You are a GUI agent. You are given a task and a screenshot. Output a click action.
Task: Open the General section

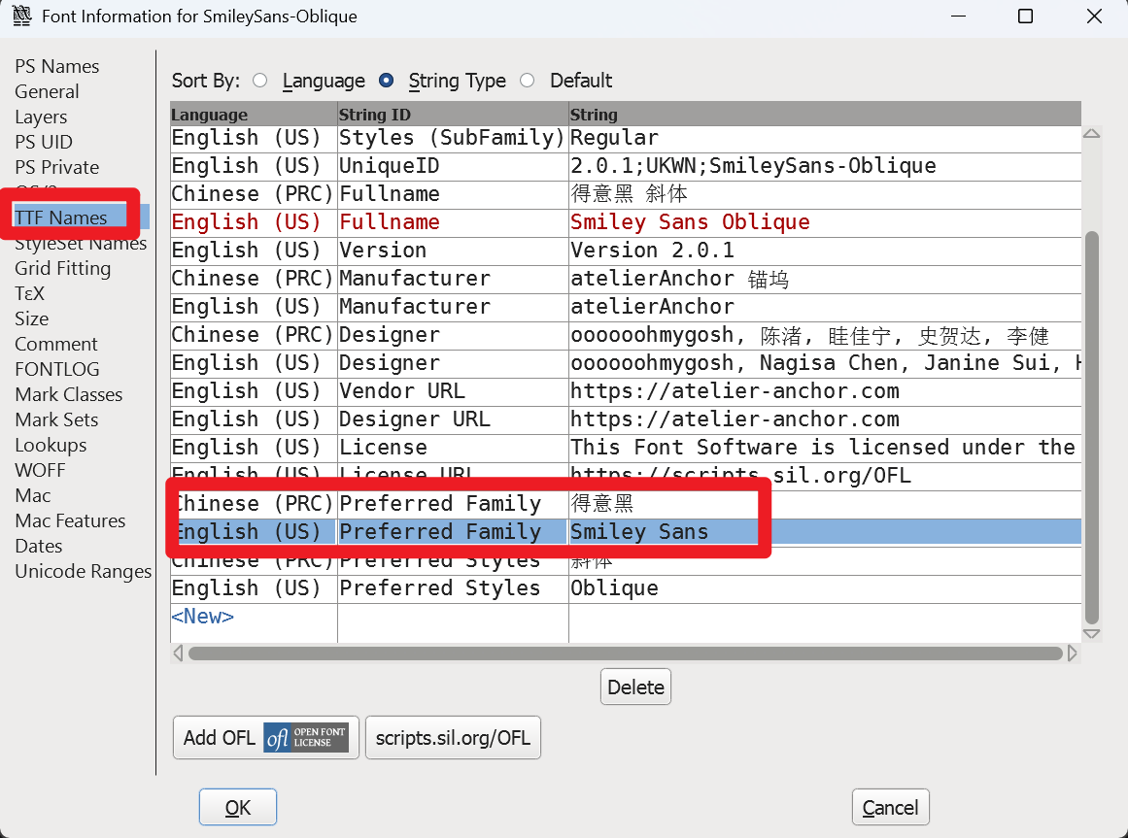(x=47, y=91)
